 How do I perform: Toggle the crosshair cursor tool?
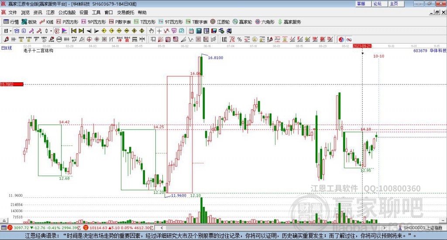coord(159,31)
